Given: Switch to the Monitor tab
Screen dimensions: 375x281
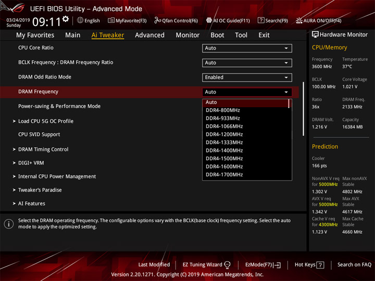Looking at the screenshot, I should (x=187, y=35).
